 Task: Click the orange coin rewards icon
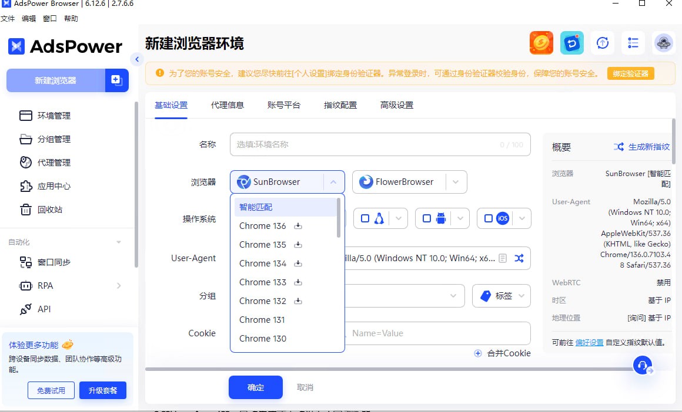coord(541,42)
